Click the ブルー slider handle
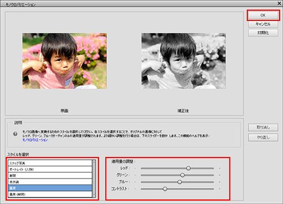Image resolution: width=283 pixels, height=204 pixels. click(x=179, y=182)
